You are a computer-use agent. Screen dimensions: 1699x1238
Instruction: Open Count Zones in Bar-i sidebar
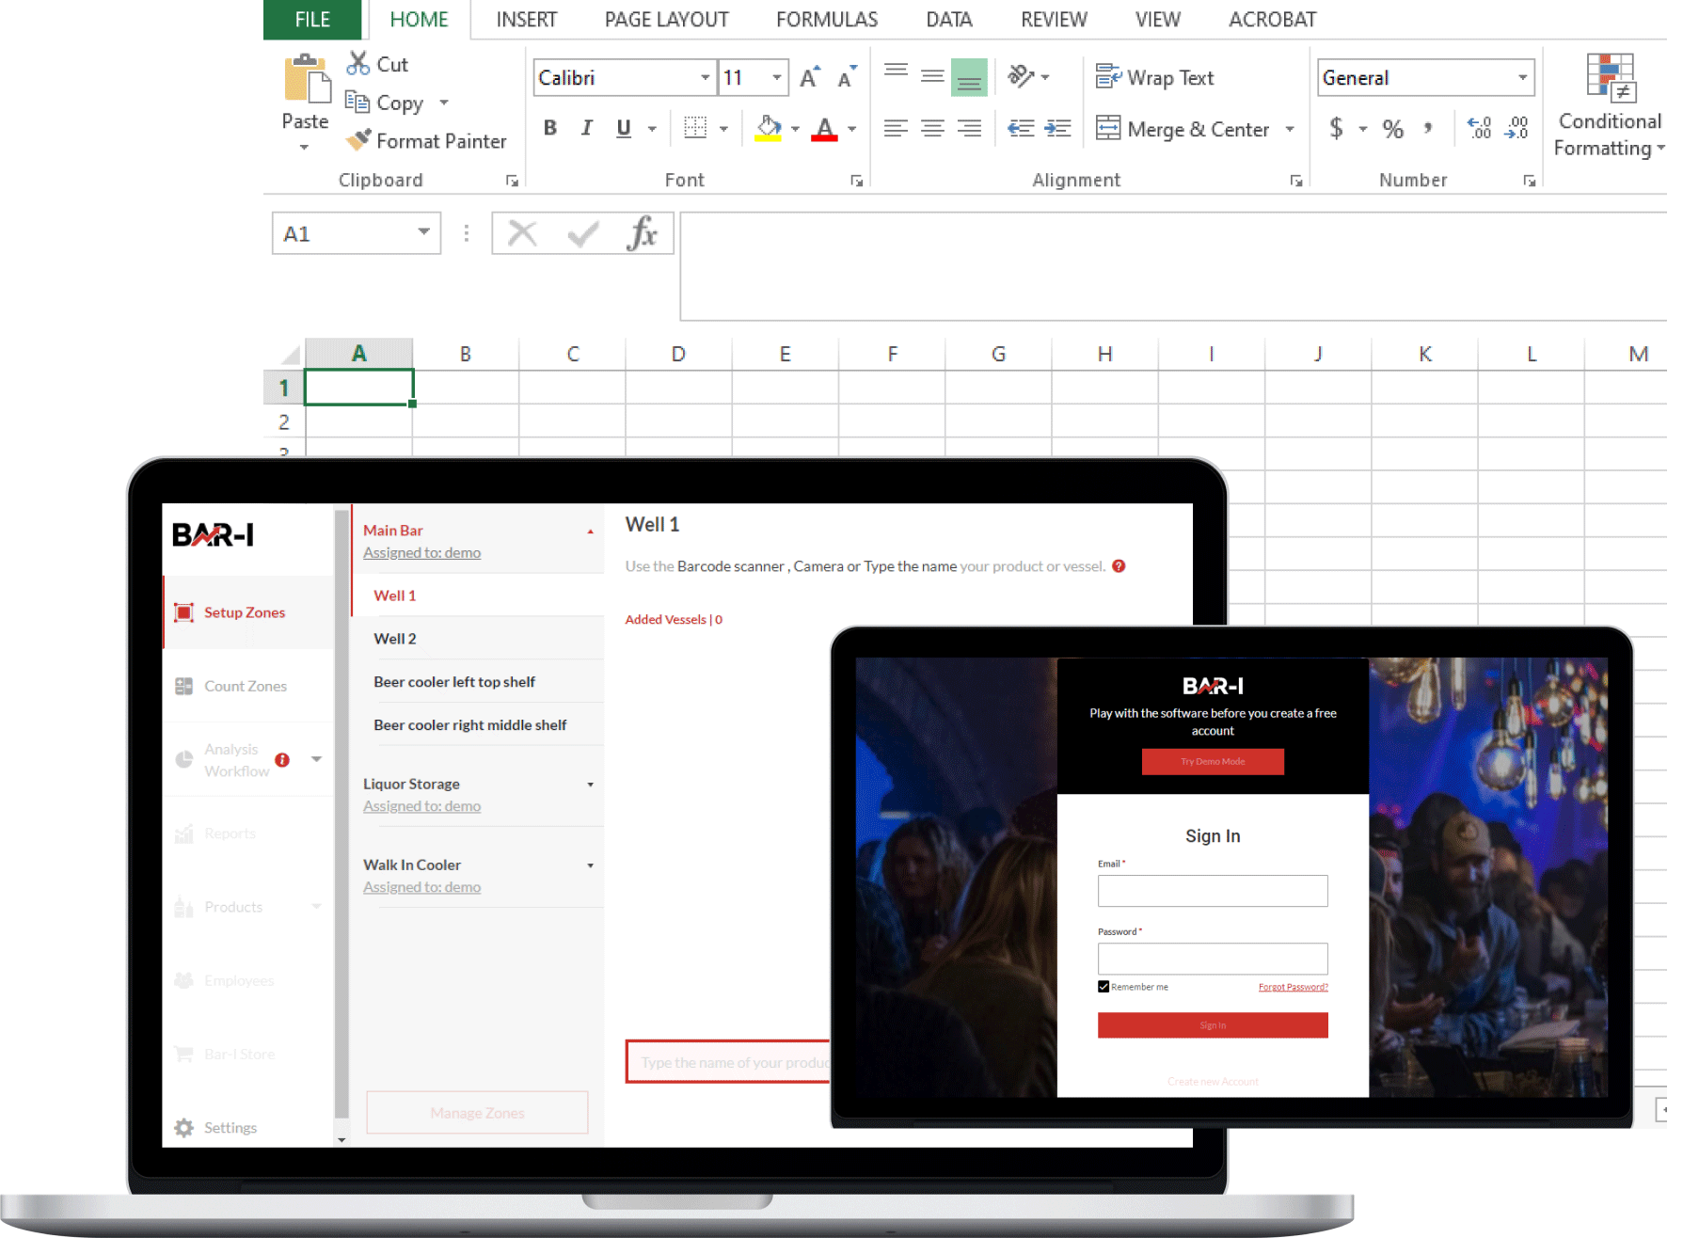pos(248,686)
